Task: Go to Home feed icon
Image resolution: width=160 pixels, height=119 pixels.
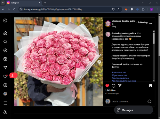Action: tap(5, 33)
